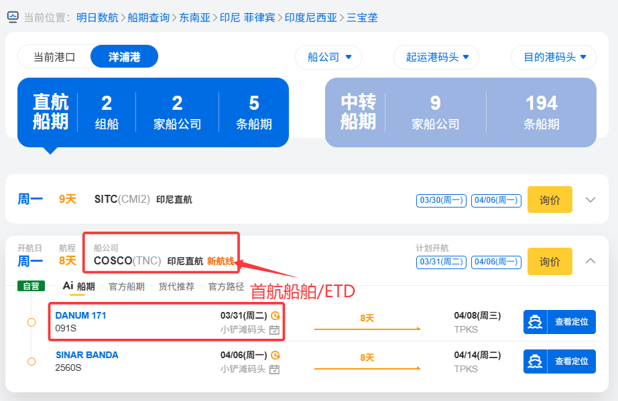Open the 目的港码头 dropdown
618x401 pixels.
click(x=553, y=57)
